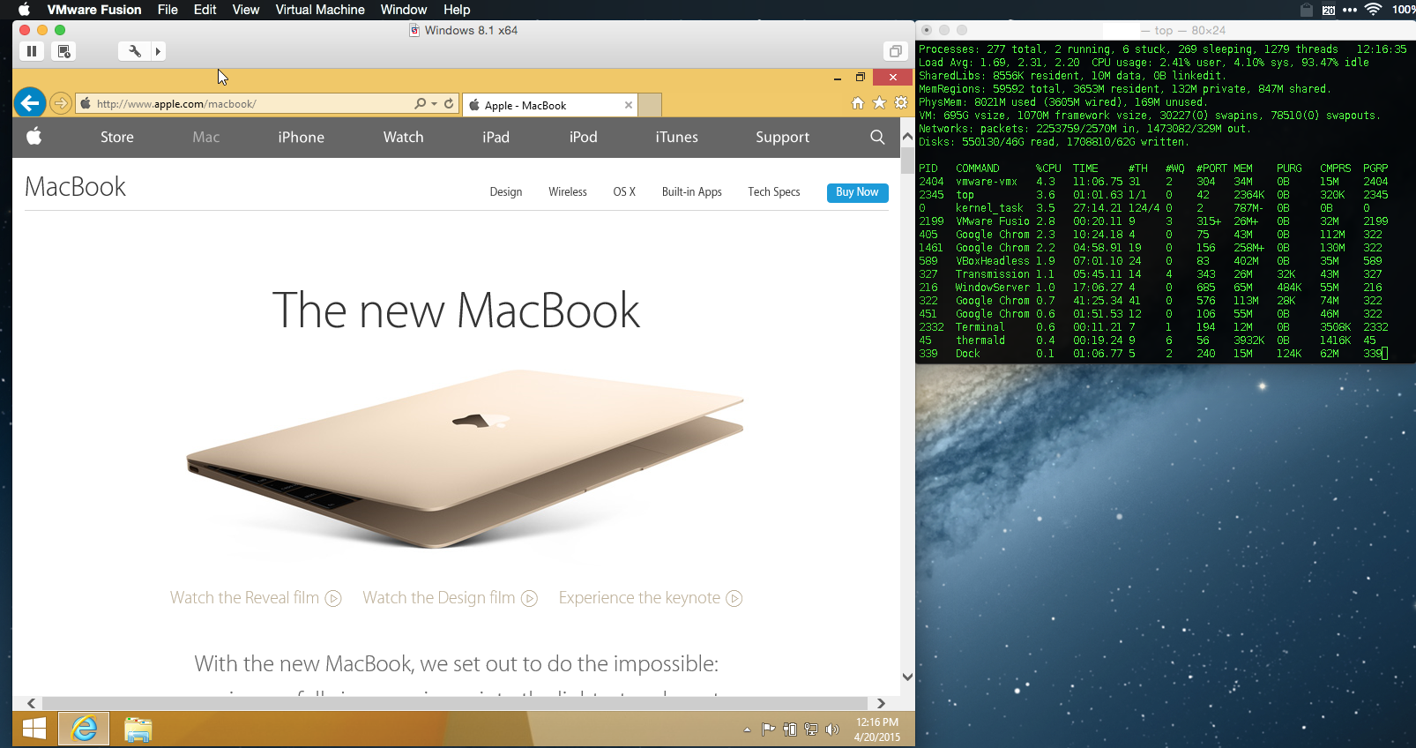Click horizontal scrollbar left arrow
This screenshot has height=748, width=1416.
32,703
